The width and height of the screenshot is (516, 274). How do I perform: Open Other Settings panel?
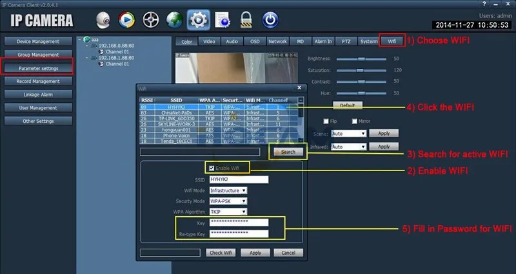[x=38, y=121]
